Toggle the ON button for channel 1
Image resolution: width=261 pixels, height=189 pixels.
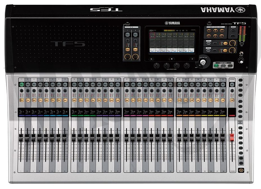tap(21, 100)
